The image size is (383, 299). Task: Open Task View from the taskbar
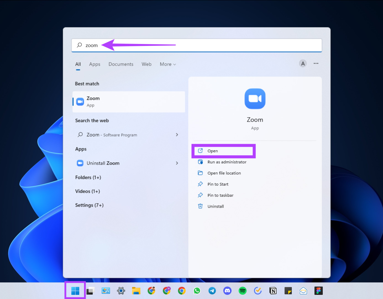pos(91,291)
